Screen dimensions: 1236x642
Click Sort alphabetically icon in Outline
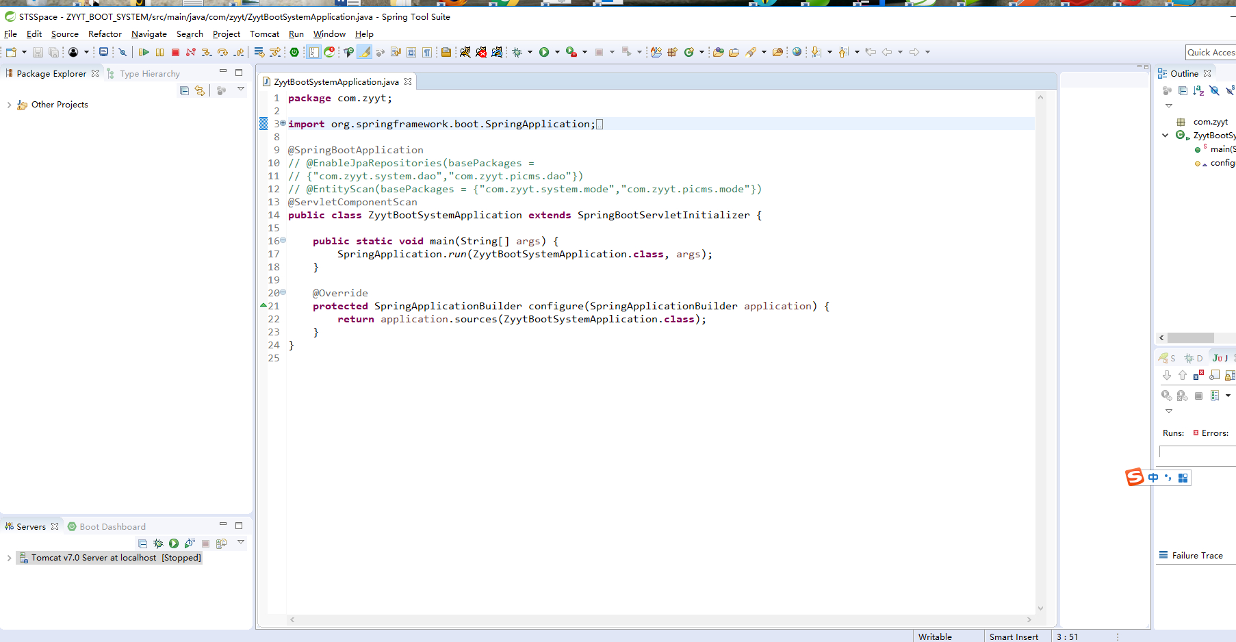(x=1198, y=90)
